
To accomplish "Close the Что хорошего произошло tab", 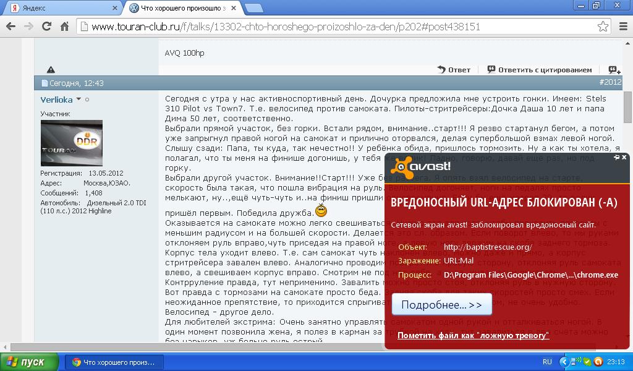I will tap(233, 8).
